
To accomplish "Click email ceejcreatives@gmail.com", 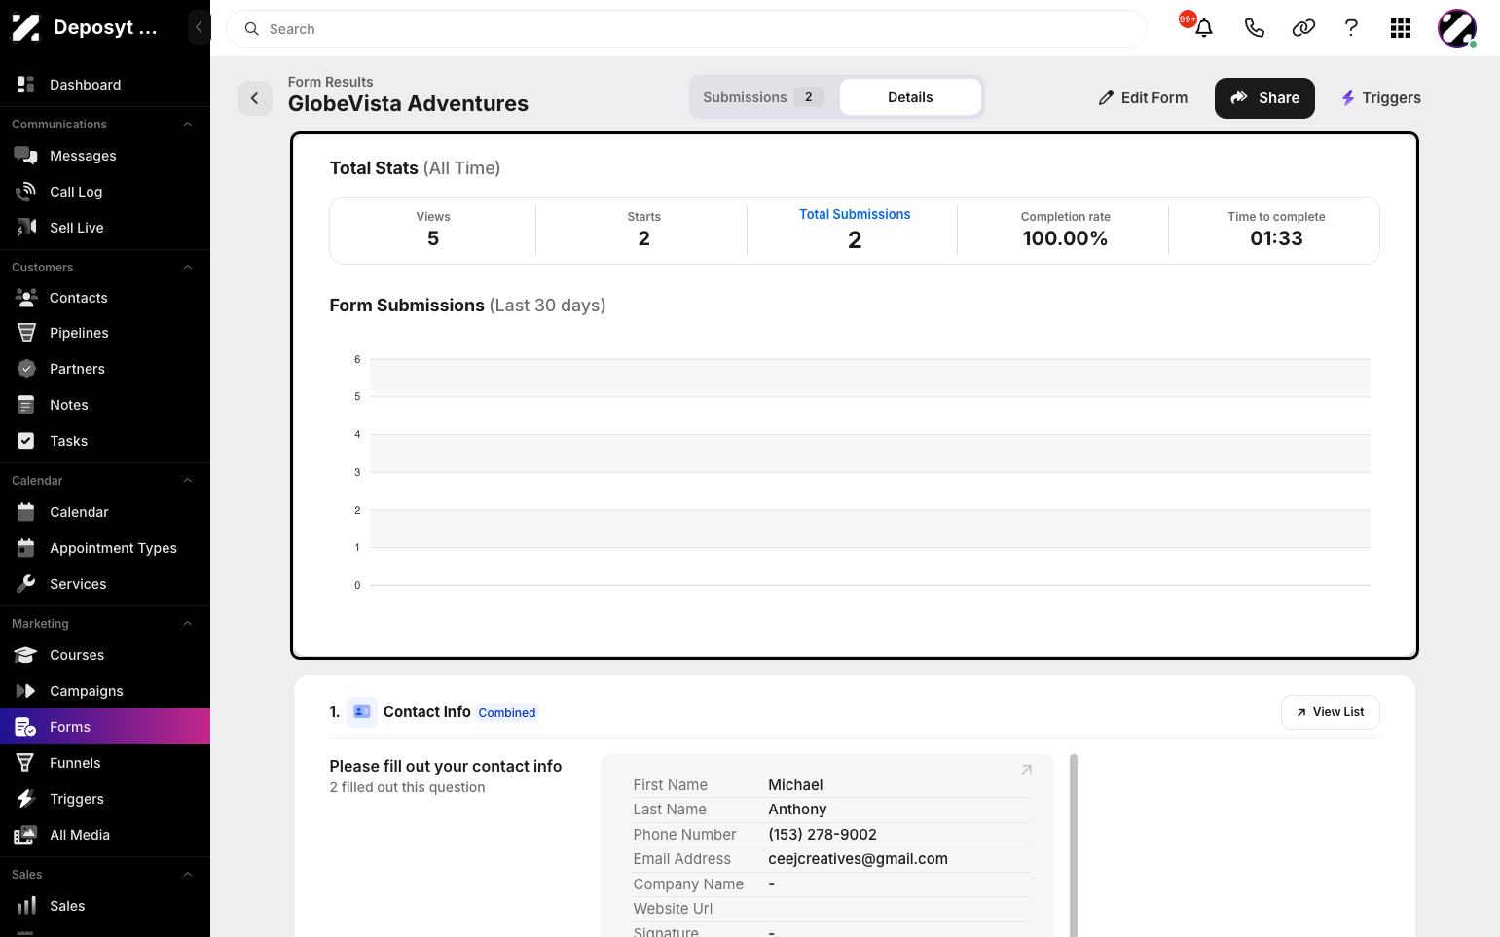I will pyautogui.click(x=858, y=859).
